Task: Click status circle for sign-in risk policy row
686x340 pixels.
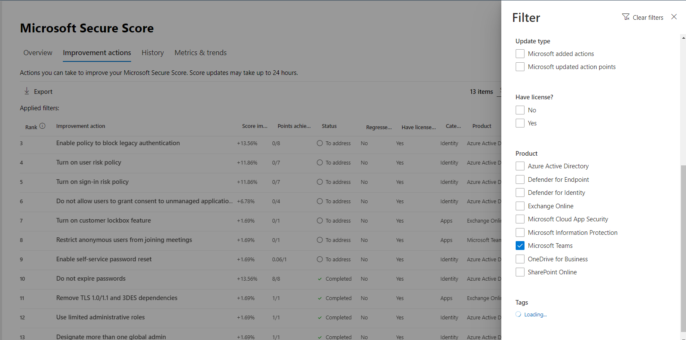Action: tap(320, 182)
